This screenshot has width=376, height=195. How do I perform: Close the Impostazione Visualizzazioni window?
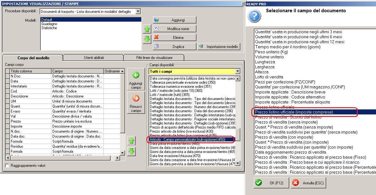click(243, 3)
